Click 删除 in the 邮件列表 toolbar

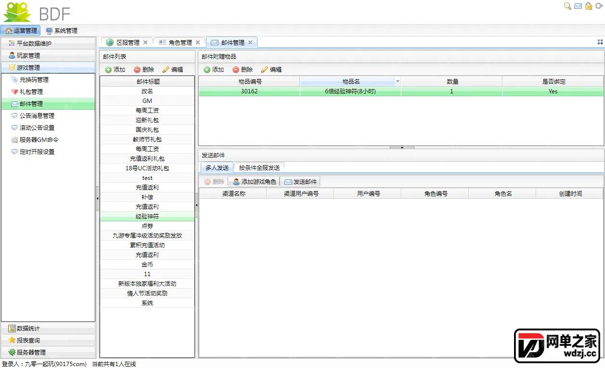tap(144, 70)
